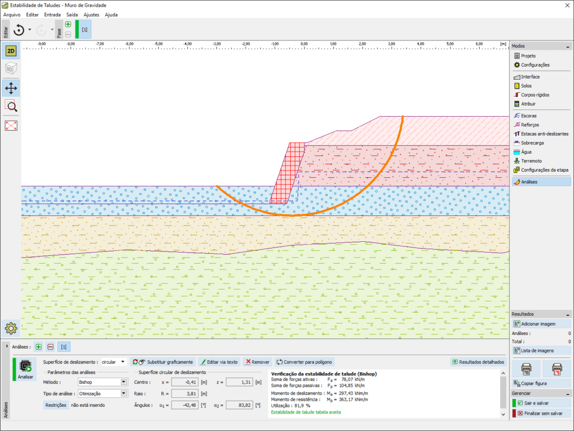Collapse the Editar vertical toolbar handle

click(x=6, y=30)
